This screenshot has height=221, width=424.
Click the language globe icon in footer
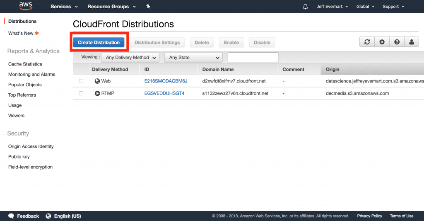coord(48,216)
